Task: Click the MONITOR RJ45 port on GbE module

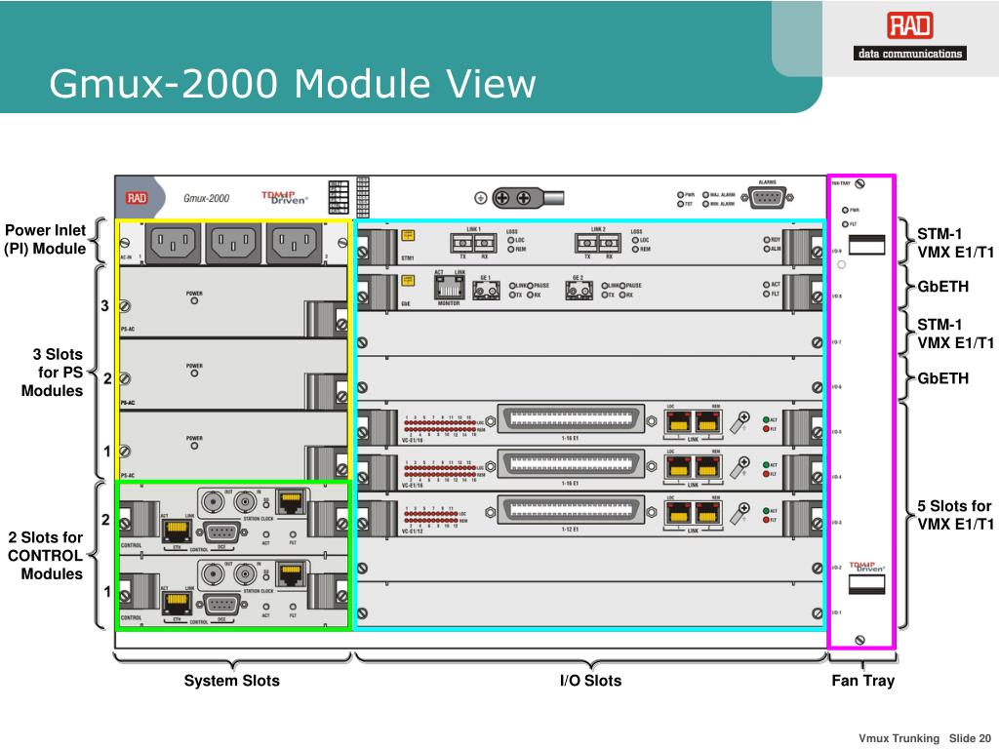Action: tap(449, 288)
